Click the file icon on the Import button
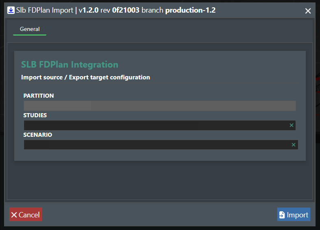This screenshot has height=230, width=320. (282, 215)
